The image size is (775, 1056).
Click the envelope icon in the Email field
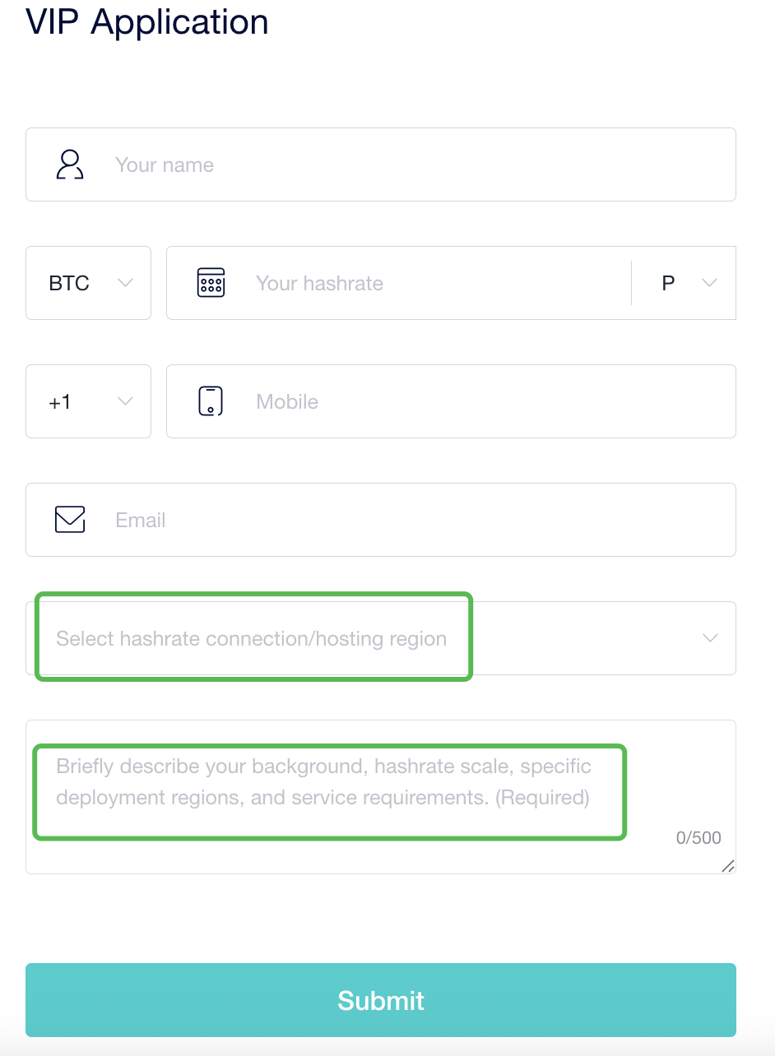tap(70, 520)
